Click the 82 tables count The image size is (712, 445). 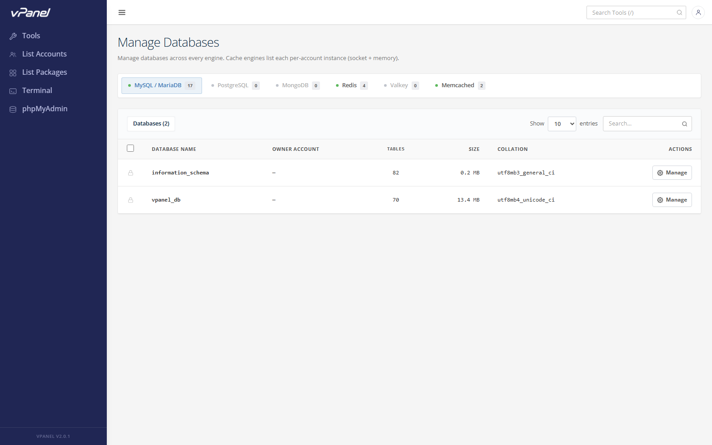coord(396,173)
